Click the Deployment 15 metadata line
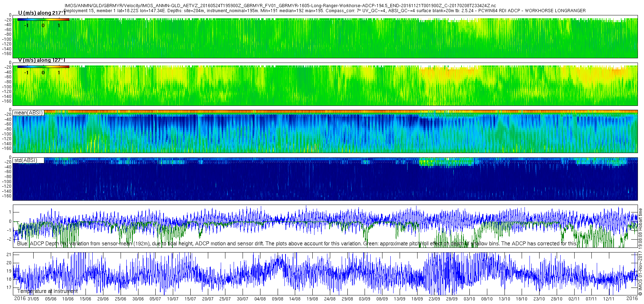Screen dimensions: 644x304 click(x=325, y=11)
